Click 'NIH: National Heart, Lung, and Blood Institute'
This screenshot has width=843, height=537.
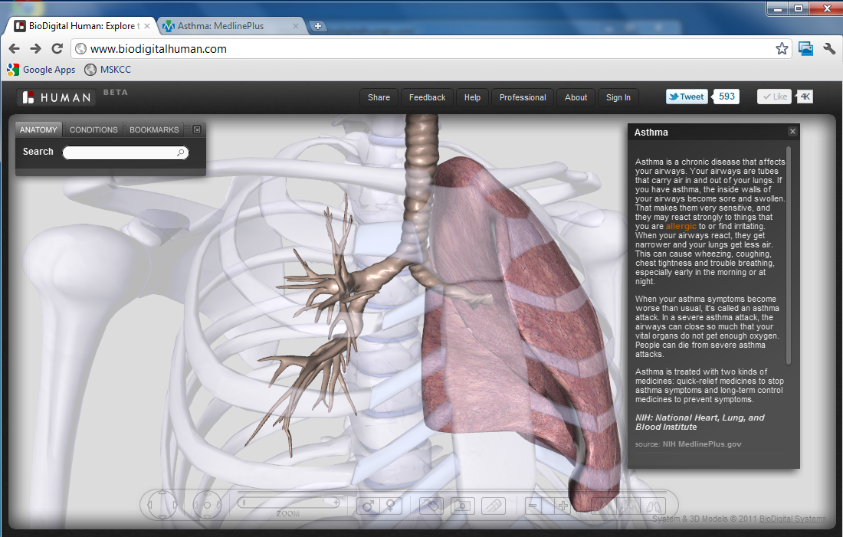700,422
